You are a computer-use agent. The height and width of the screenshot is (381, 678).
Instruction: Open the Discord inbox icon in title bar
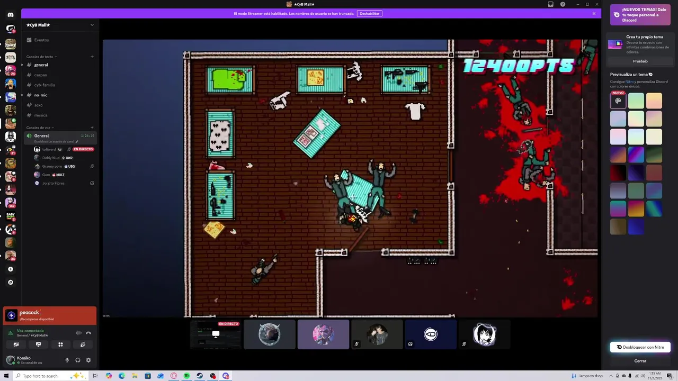coord(550,4)
